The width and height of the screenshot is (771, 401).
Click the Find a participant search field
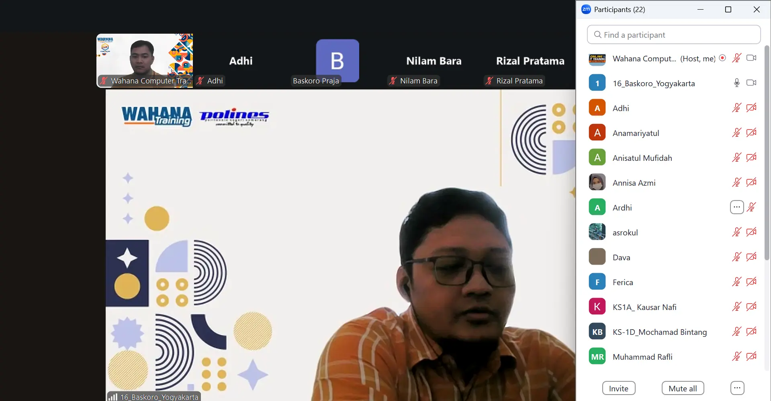(674, 35)
